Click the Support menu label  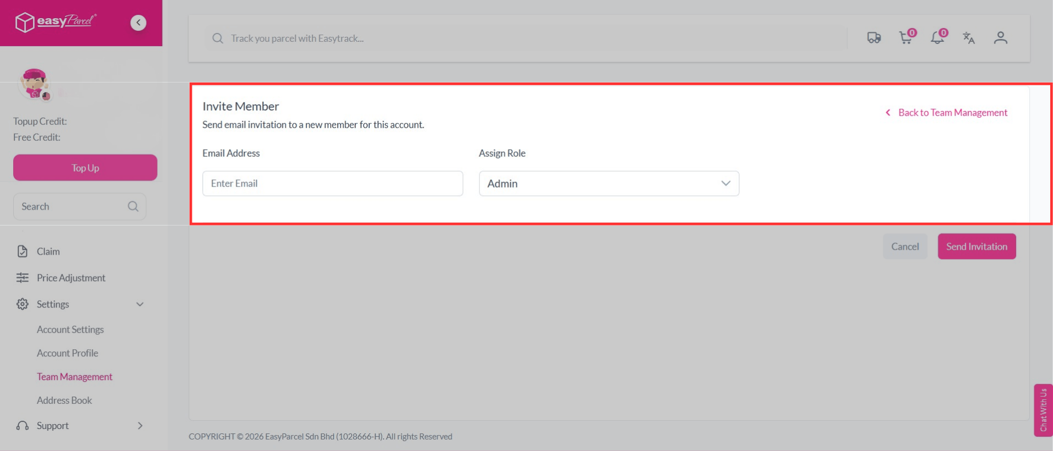point(53,426)
